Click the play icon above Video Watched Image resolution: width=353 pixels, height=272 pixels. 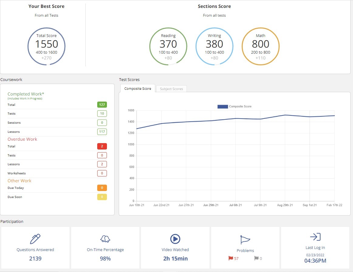click(x=175, y=239)
